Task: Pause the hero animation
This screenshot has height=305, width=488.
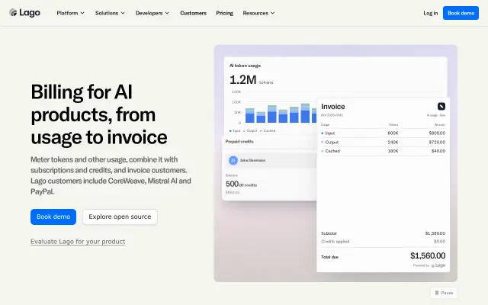Action: point(444,293)
